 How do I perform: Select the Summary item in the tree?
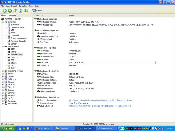point(15,25)
